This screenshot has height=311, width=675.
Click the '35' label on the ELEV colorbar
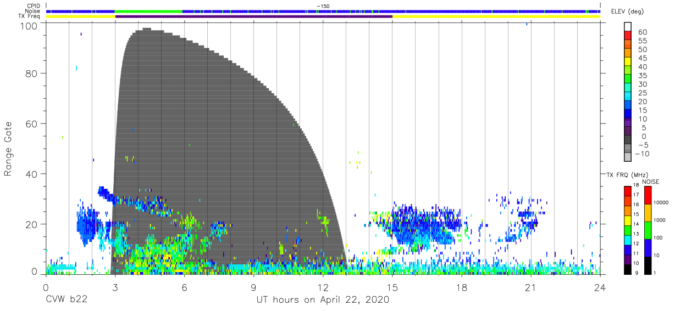[x=642, y=76]
